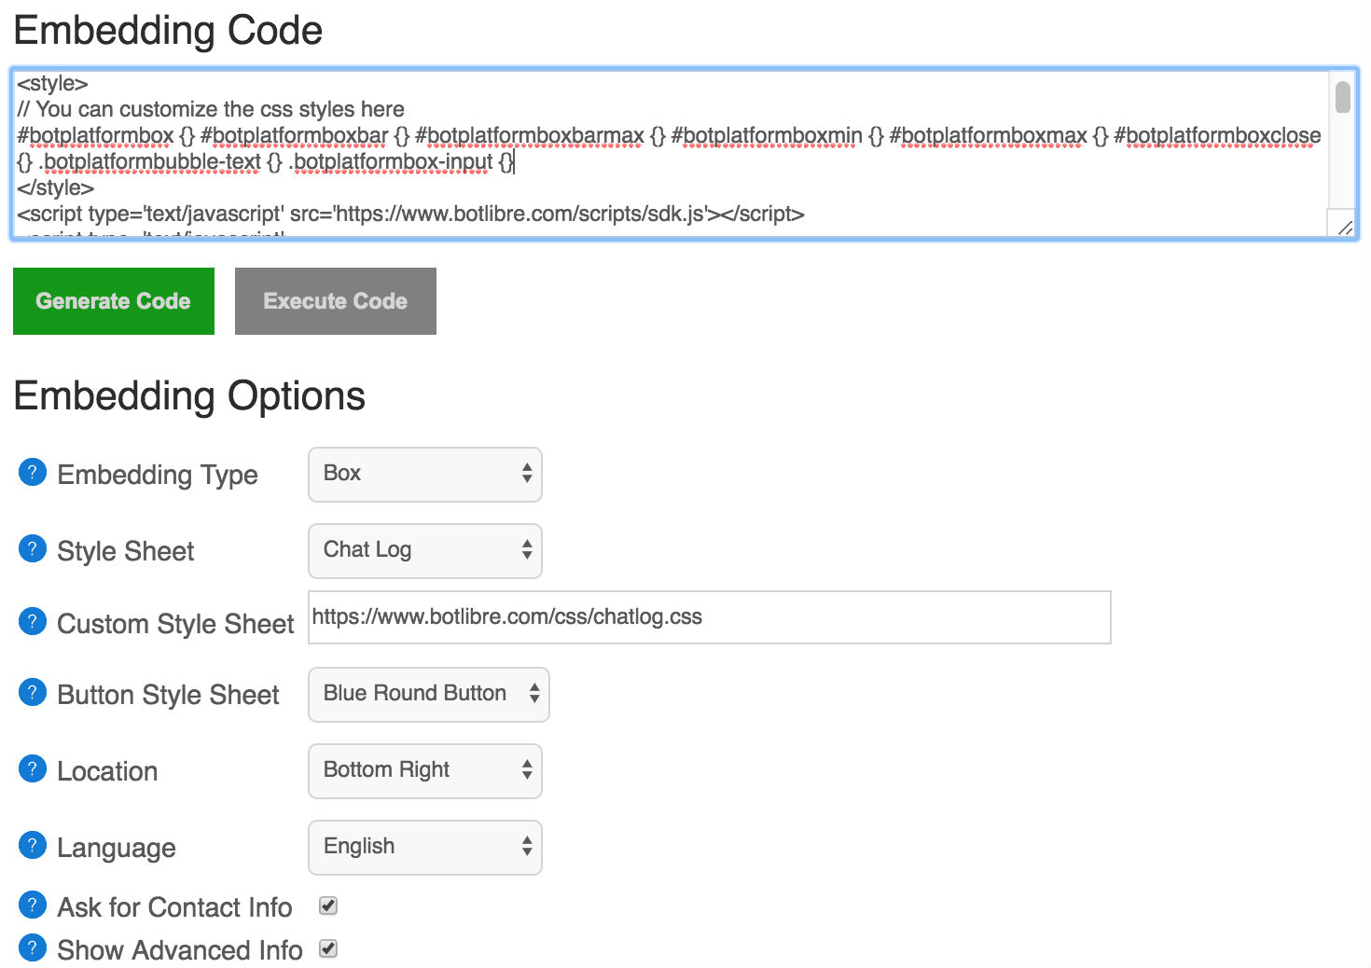This screenshot has width=1371, height=968.
Task: Open the Location dropdown showing Bottom Right
Action: coord(425,771)
